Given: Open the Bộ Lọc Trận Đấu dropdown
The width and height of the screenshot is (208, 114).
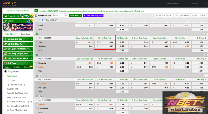Looking at the screenshot, I should [x=164, y=16].
